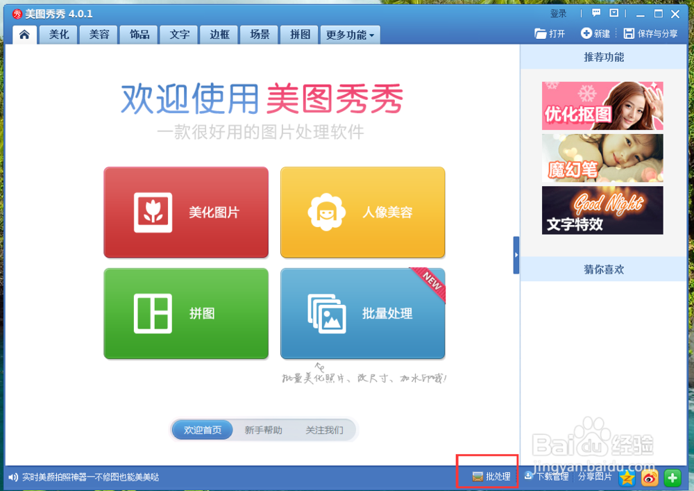Open the 文字特效 Good Night thumbnail
Screen dimensions: 694x491
pyautogui.click(x=602, y=210)
